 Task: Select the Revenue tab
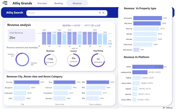click(x=77, y=3)
